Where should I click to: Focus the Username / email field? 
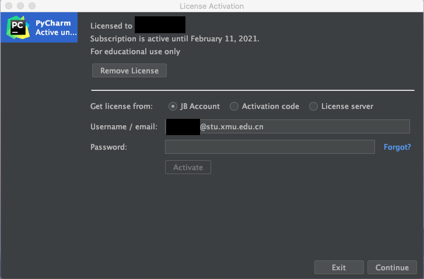[288, 126]
